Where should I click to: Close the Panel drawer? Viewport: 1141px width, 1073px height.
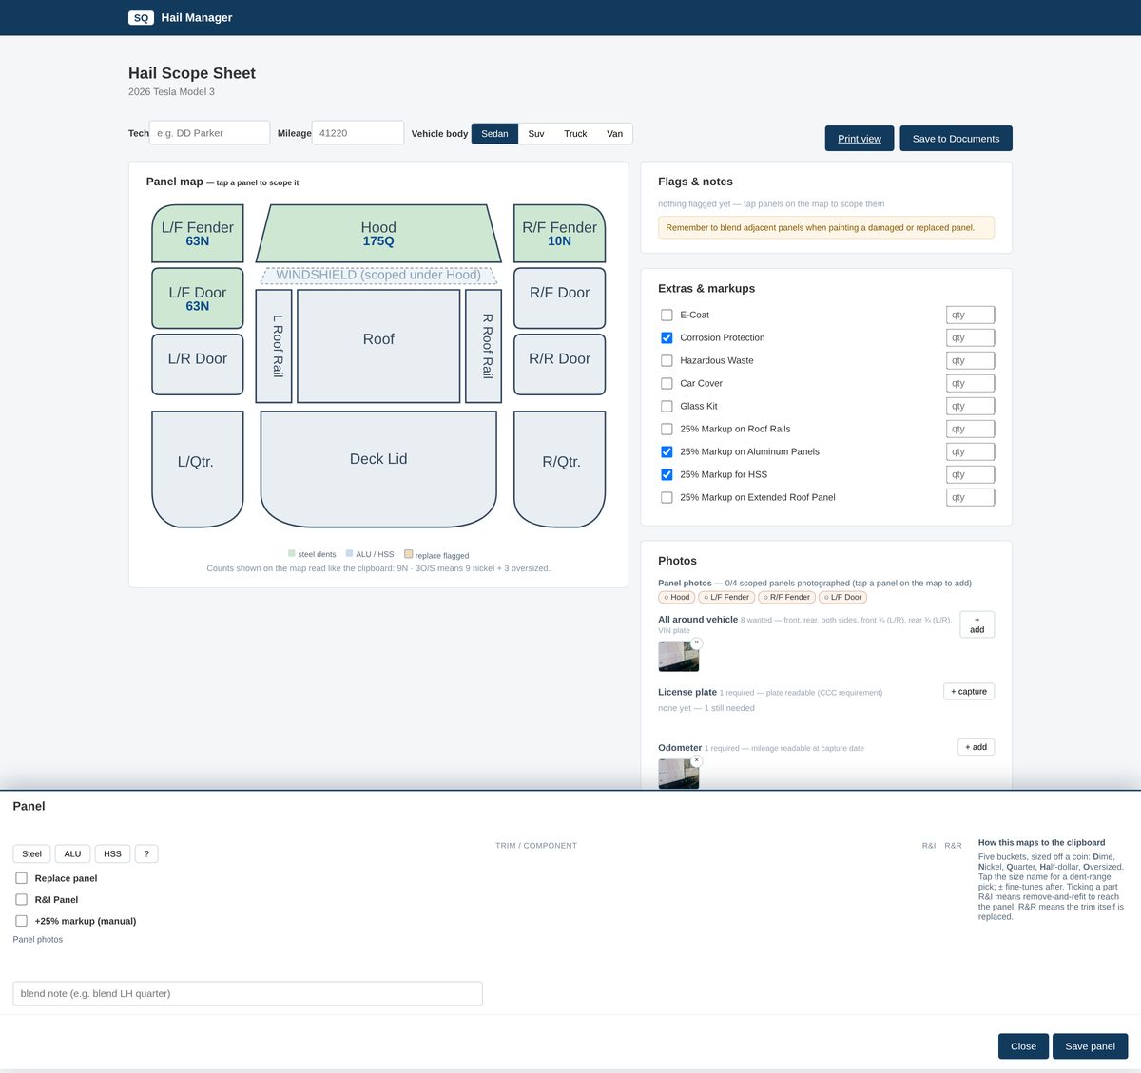pos(1023,1046)
